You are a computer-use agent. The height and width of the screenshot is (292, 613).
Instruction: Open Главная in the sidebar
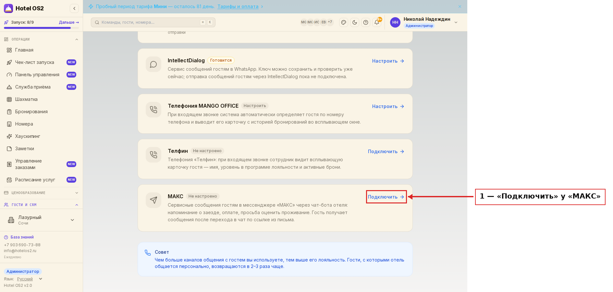pos(42,50)
